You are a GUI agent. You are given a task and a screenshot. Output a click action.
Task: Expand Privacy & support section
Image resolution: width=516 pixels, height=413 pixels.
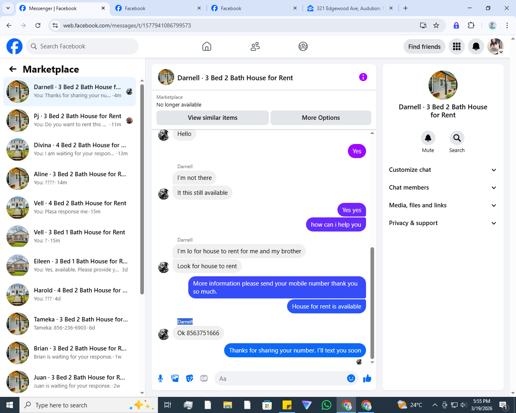(443, 223)
